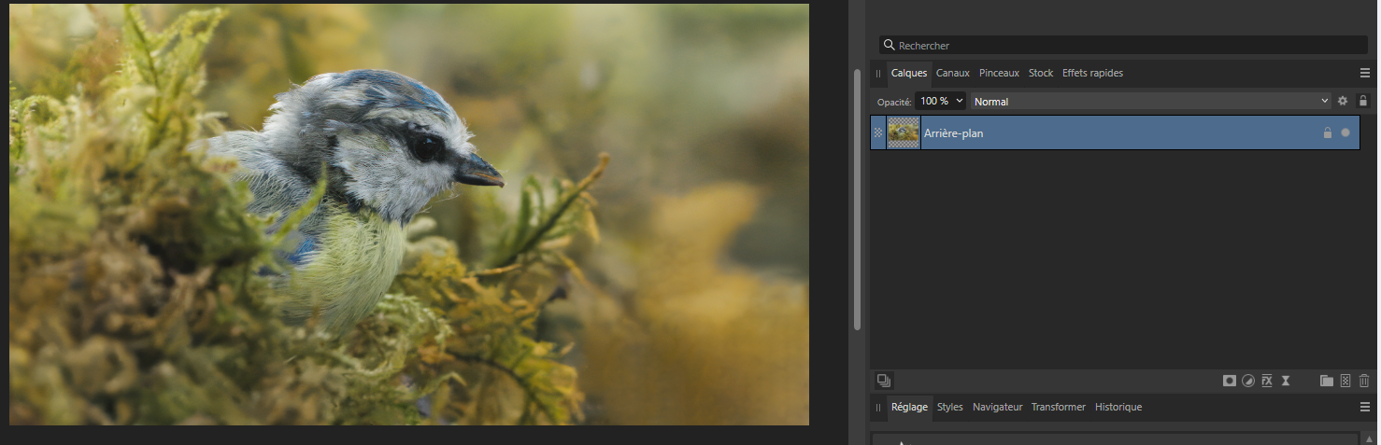Click the edit-all-layers stacked squares icon
Viewport: 1381px width, 445px height.
[884, 381]
